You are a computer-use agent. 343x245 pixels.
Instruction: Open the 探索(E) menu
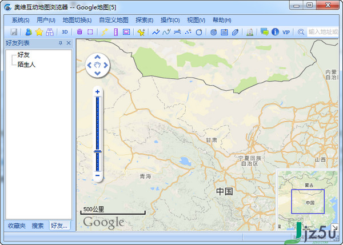tap(145, 20)
